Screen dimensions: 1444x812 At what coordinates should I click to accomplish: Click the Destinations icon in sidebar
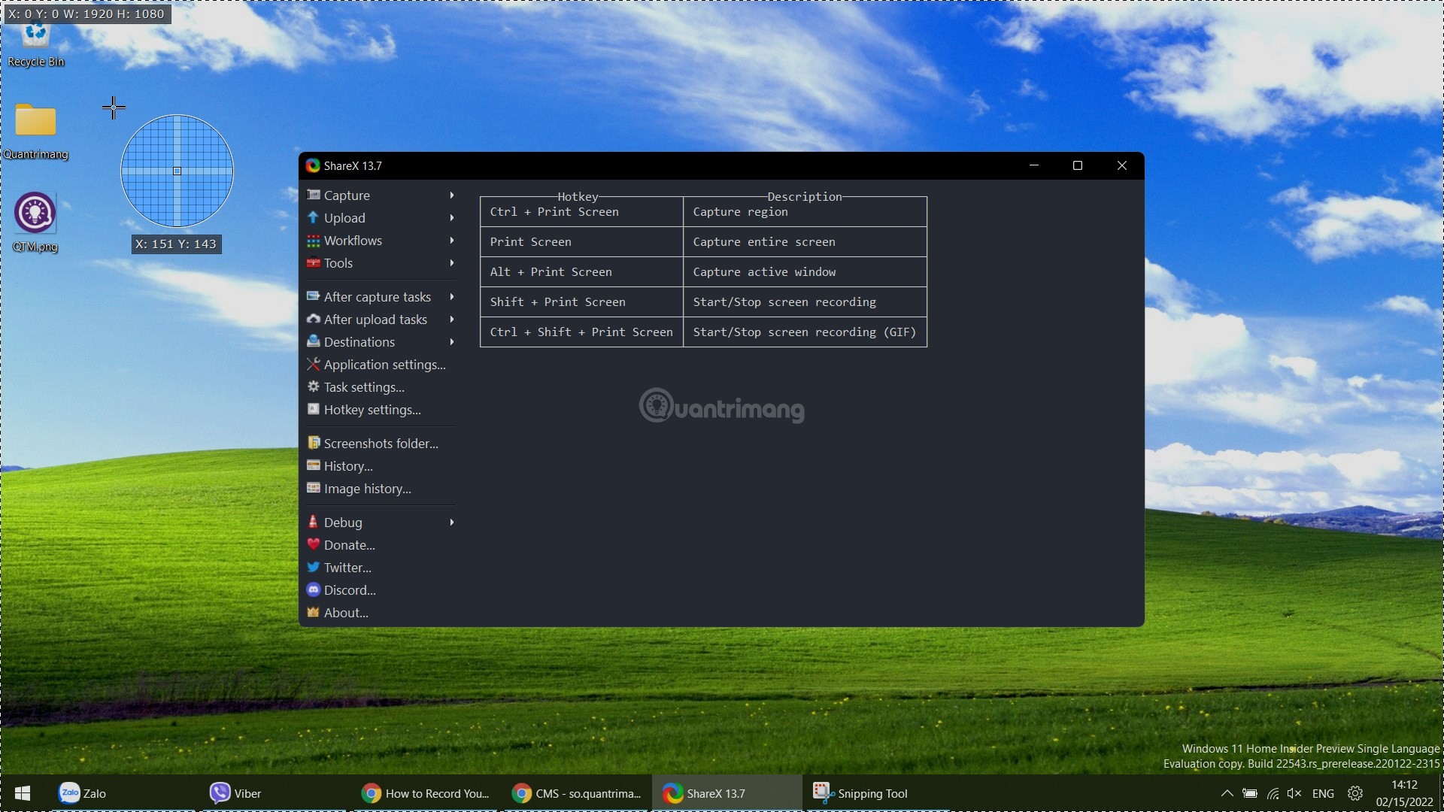313,341
